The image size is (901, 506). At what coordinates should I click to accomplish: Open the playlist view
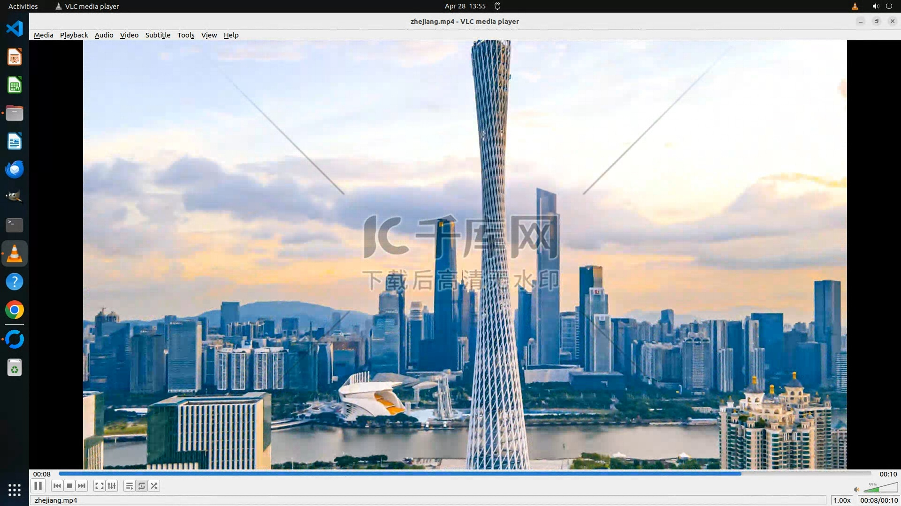(x=129, y=486)
